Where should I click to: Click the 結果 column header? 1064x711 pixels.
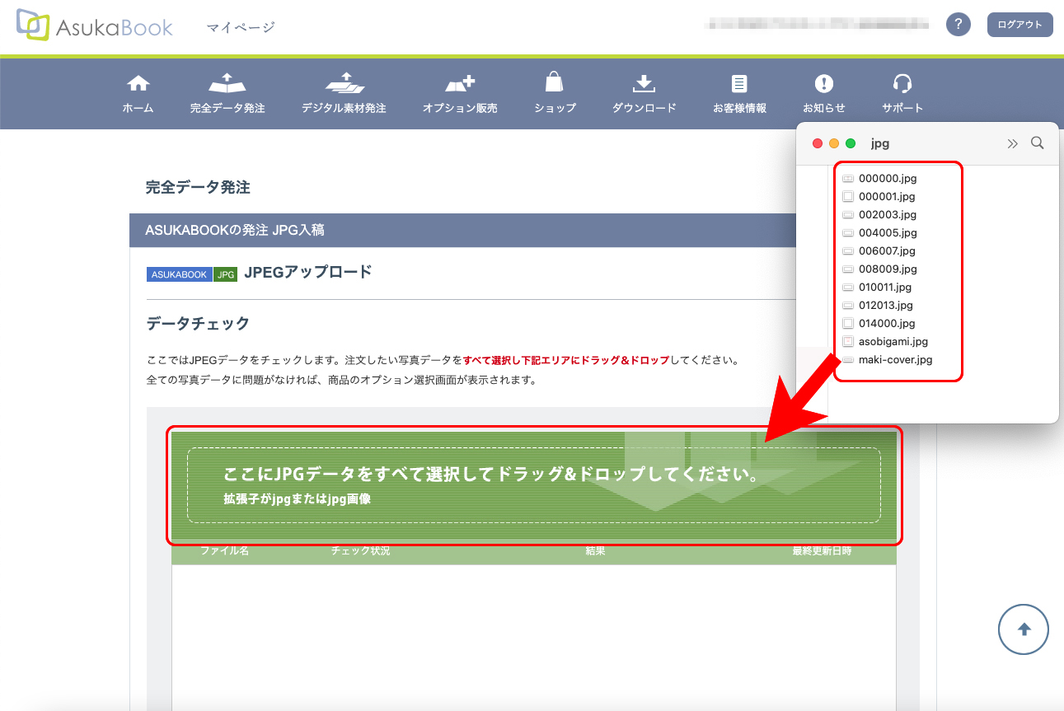click(595, 551)
